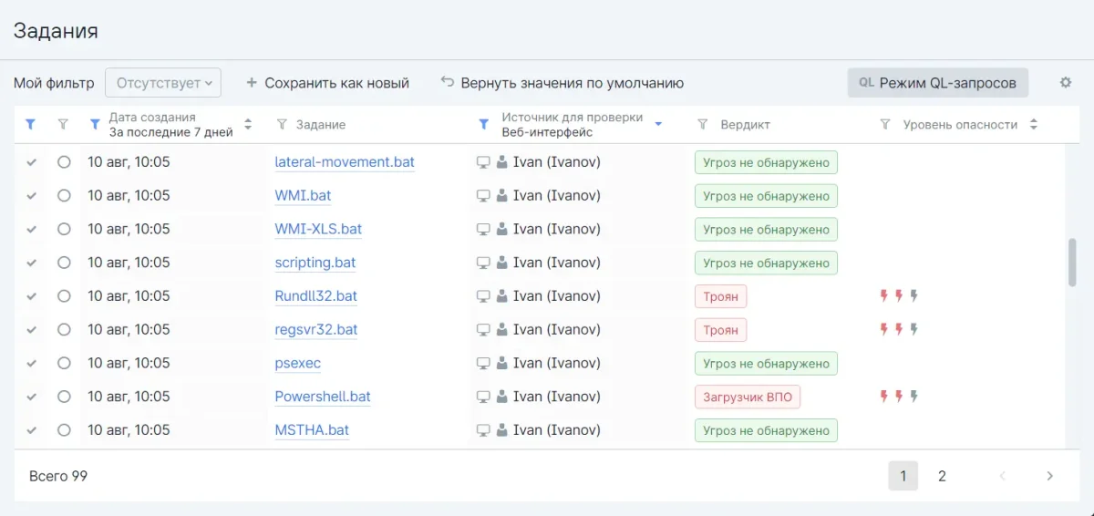Go to page 2 of results
Screen dimensions: 1094x516
tap(942, 476)
